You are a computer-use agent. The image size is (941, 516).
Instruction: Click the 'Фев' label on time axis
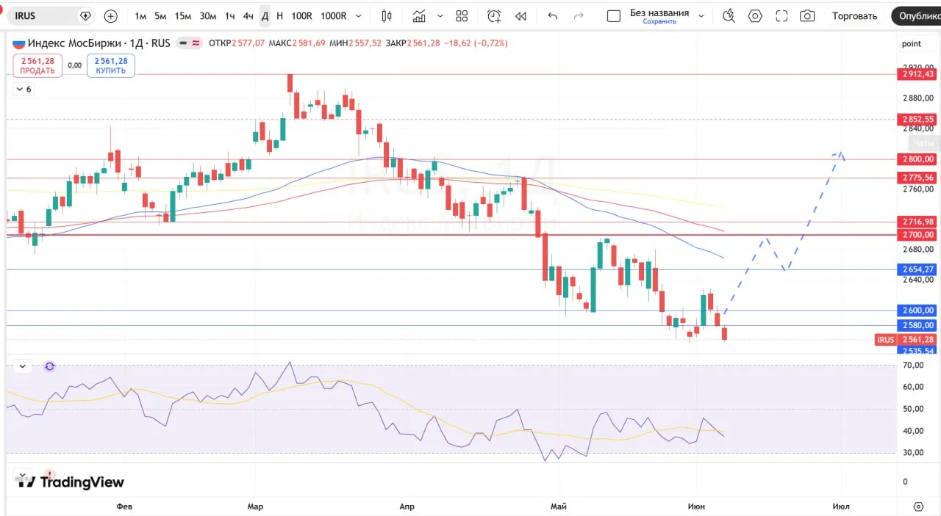point(124,506)
